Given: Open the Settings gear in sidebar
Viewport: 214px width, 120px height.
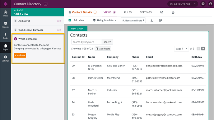Looking at the screenshot, I should click(6, 58).
